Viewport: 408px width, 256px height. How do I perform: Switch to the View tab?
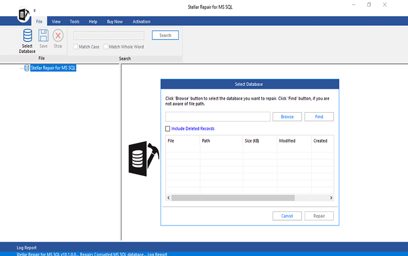point(56,21)
